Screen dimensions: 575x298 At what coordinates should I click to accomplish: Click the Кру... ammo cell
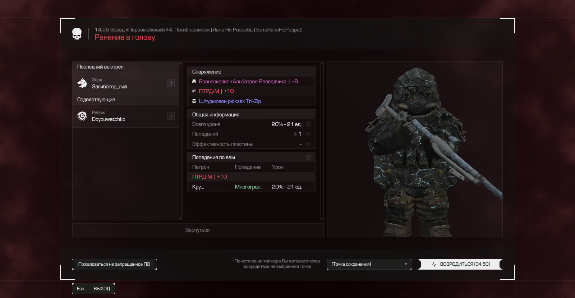point(209,187)
